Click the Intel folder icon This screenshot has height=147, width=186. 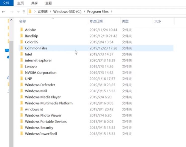point(22,54)
